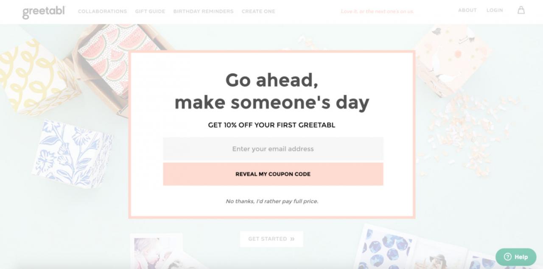Open the photo print at the bottom left
543x269 pixels.
pos(155,252)
